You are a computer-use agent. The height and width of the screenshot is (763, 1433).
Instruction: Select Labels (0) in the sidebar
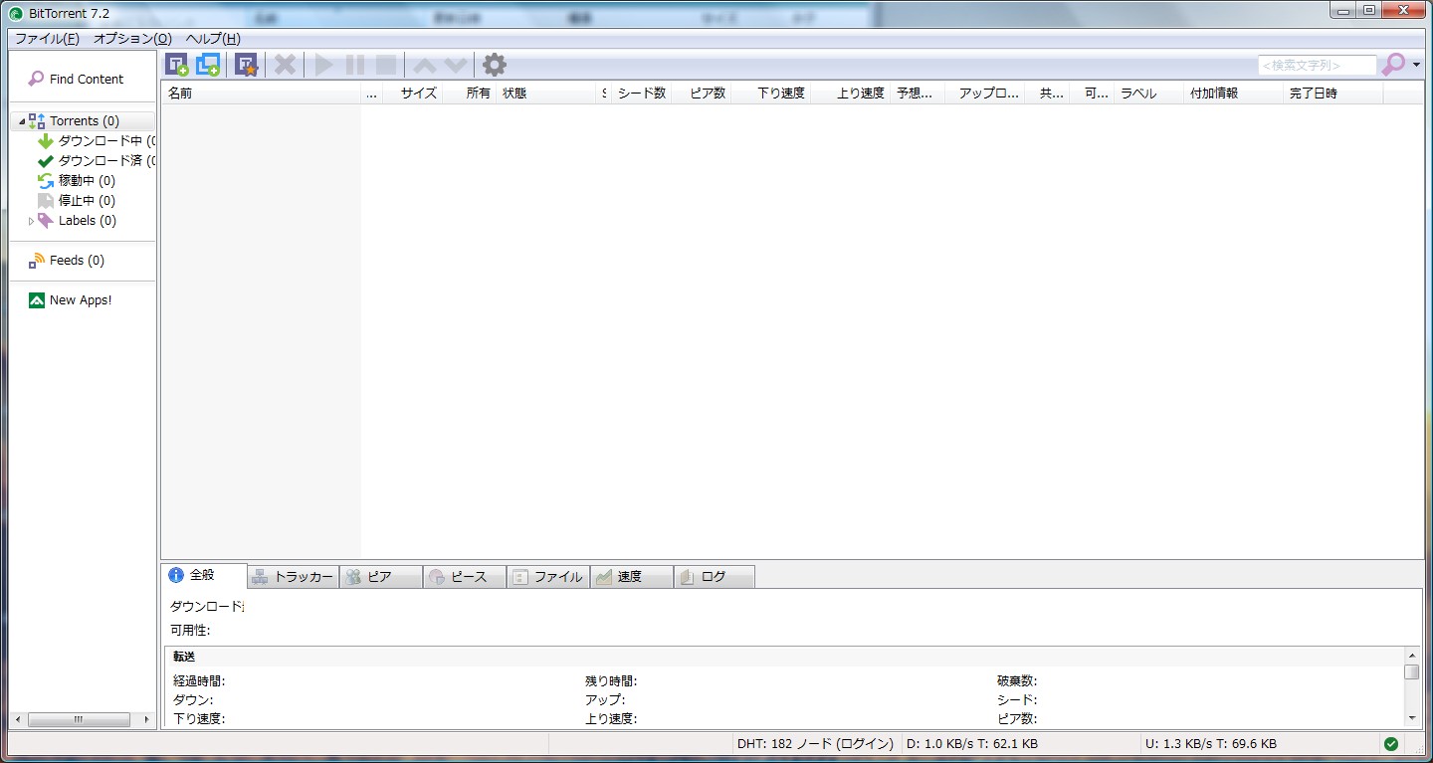click(77, 221)
